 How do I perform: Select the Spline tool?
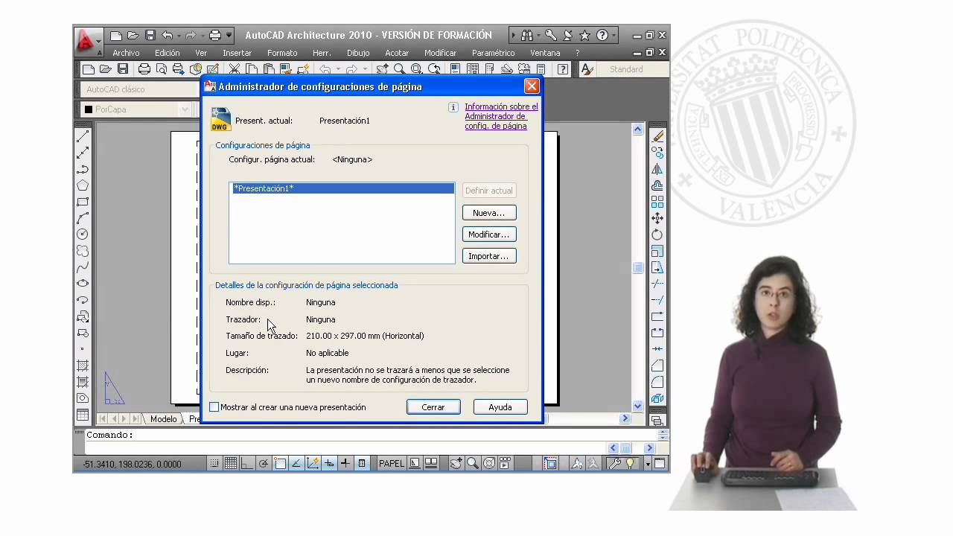[x=83, y=267]
